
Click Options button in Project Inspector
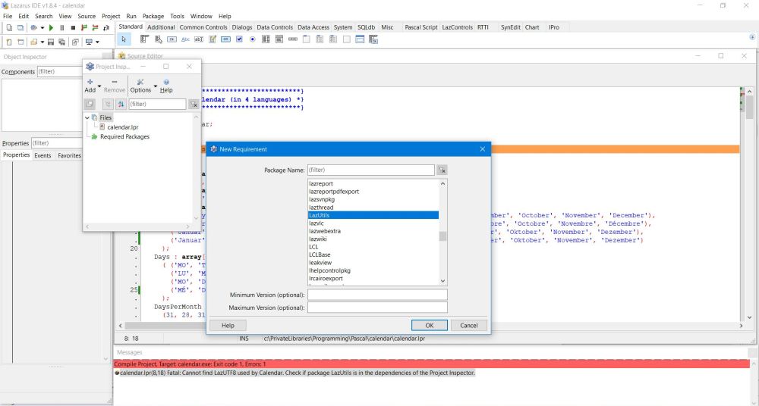pos(140,86)
